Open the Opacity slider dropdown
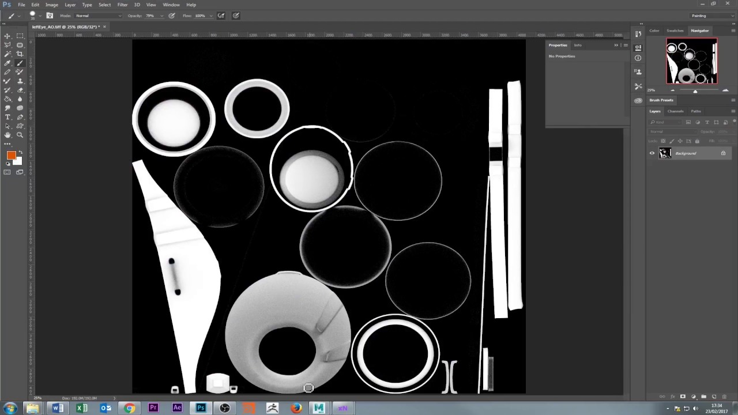The height and width of the screenshot is (415, 738). click(x=163, y=16)
